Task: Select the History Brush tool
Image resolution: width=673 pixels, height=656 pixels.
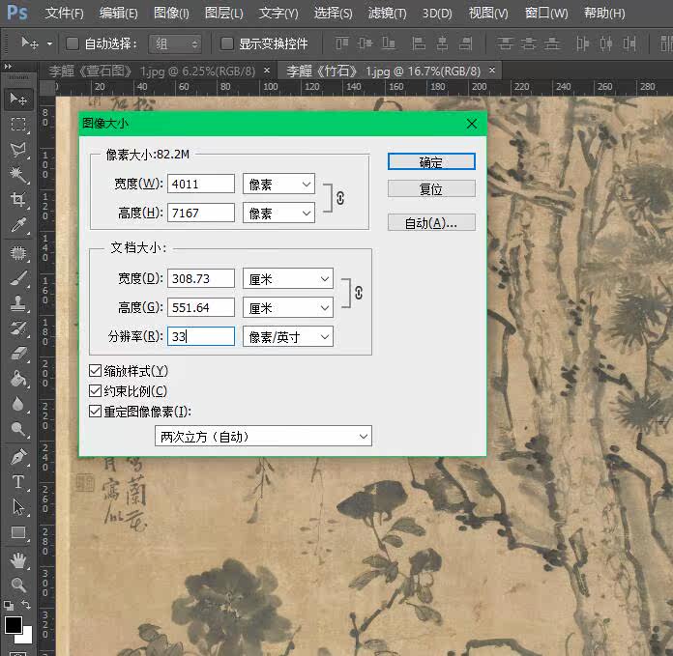Action: click(18, 328)
